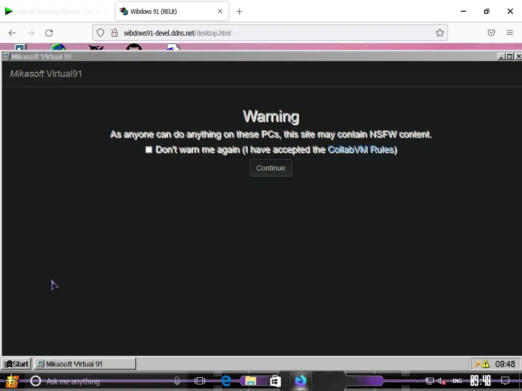Click the 09:48 clock in inner taskbar
This screenshot has height=391, width=522.
point(505,364)
